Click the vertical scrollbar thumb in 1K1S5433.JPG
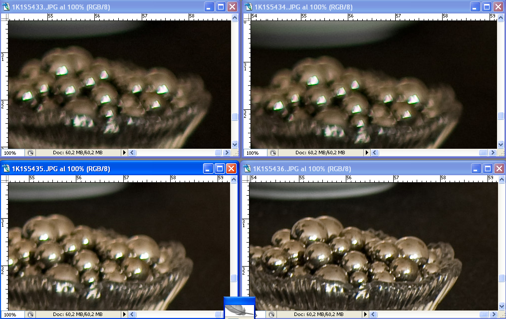506x319 pixels. coord(235,117)
